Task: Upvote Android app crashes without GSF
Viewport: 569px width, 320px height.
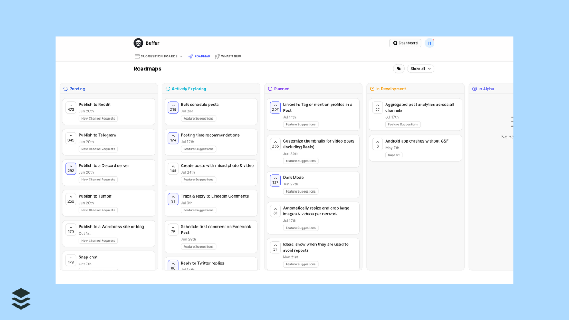Action: click(x=378, y=144)
